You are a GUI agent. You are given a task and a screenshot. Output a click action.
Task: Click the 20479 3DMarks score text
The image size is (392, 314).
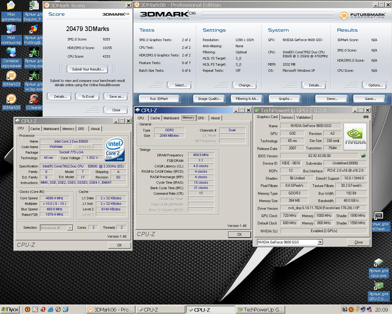(x=88, y=29)
